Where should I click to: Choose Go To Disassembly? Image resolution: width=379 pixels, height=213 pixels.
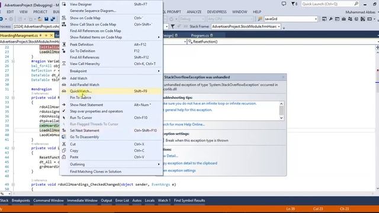111,137
